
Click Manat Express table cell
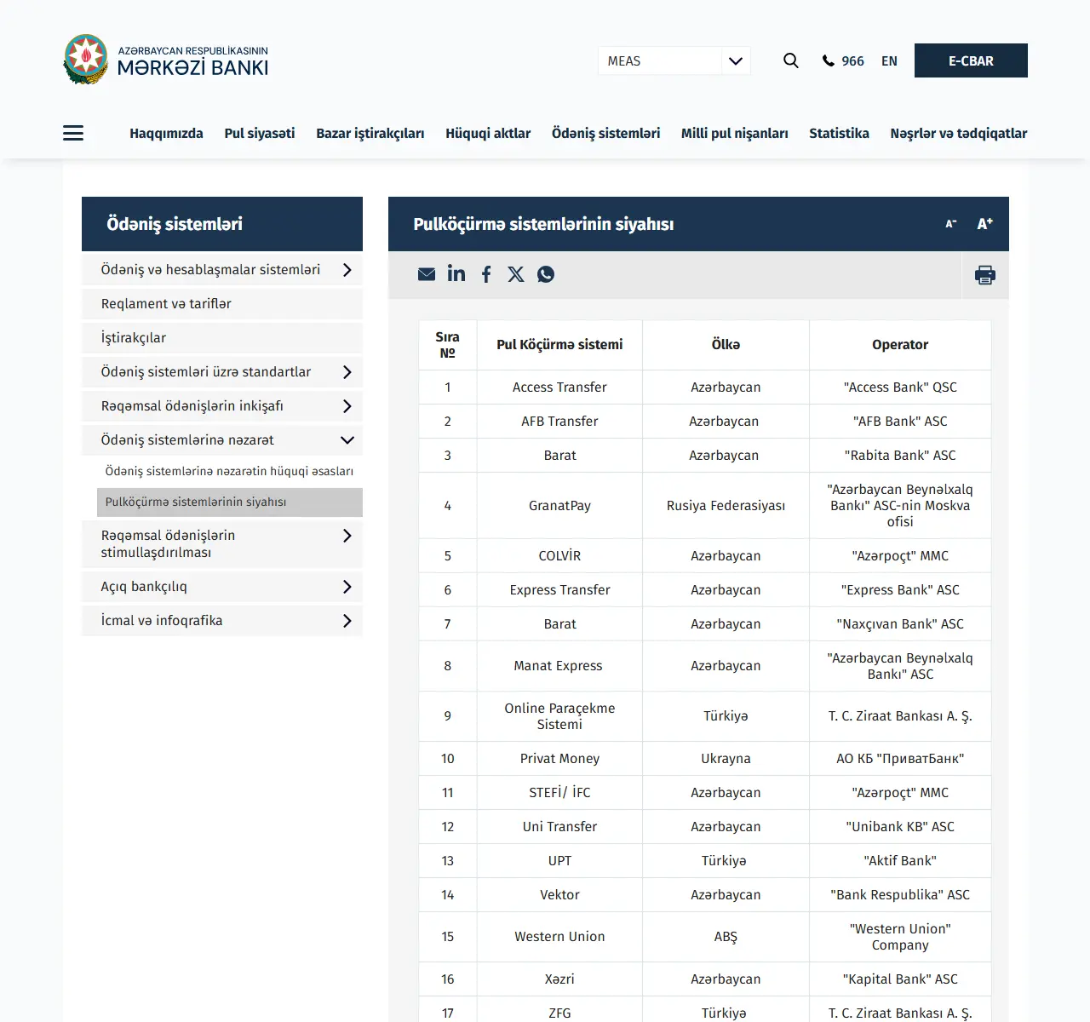click(558, 666)
